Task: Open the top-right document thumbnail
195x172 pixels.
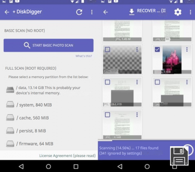Action: (x=172, y=31)
